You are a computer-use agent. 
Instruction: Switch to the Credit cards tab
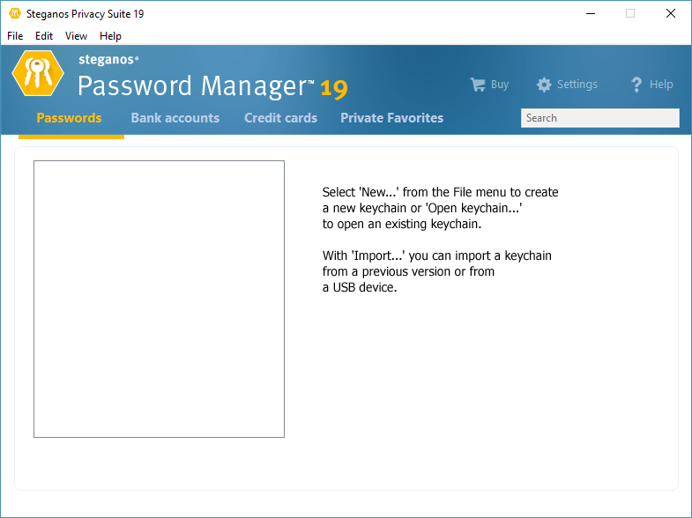click(280, 118)
